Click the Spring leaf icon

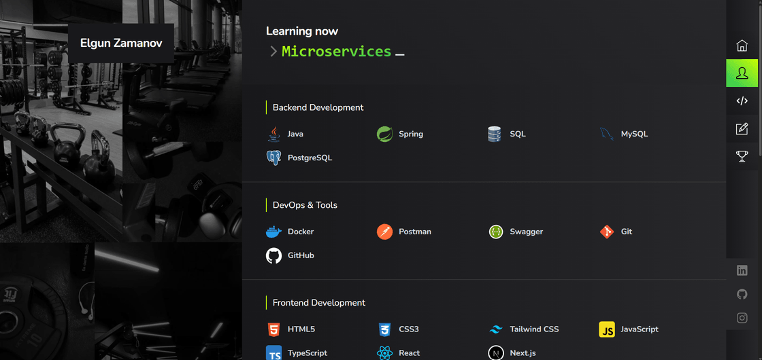click(384, 134)
